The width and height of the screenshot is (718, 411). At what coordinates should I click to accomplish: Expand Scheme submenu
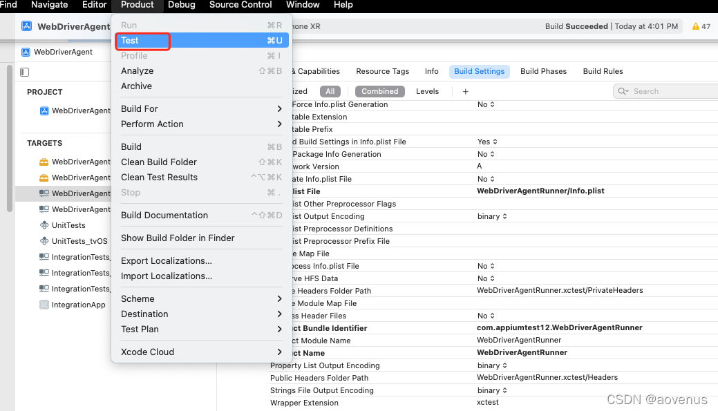pos(202,299)
